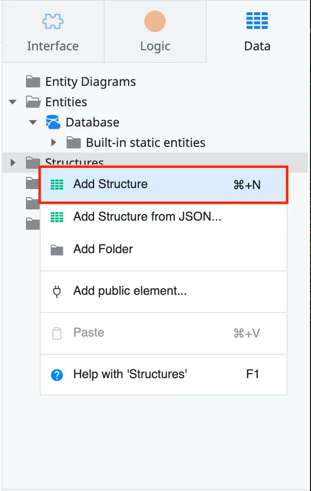Click the Data tab grid icon

(257, 21)
